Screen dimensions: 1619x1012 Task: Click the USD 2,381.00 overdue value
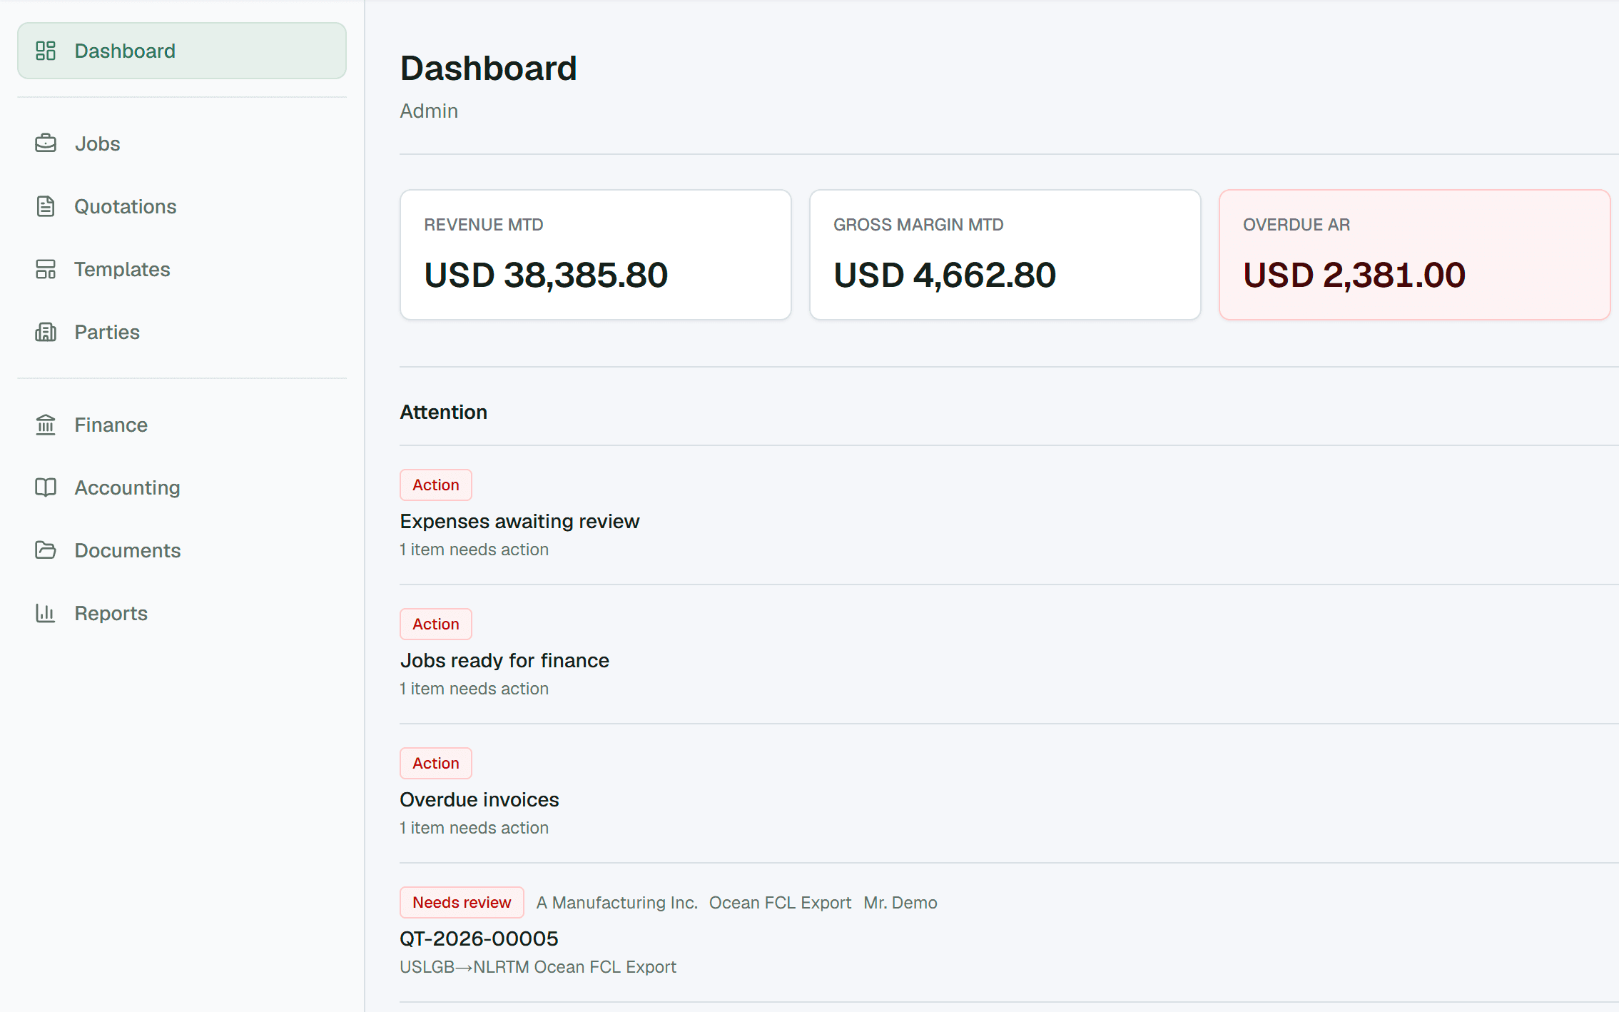coord(1354,275)
